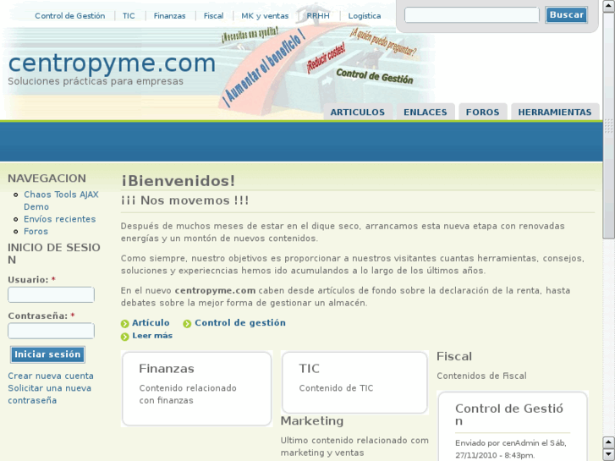
Task: Click the scrollbar down arrow at bottom
Action: coord(609,455)
